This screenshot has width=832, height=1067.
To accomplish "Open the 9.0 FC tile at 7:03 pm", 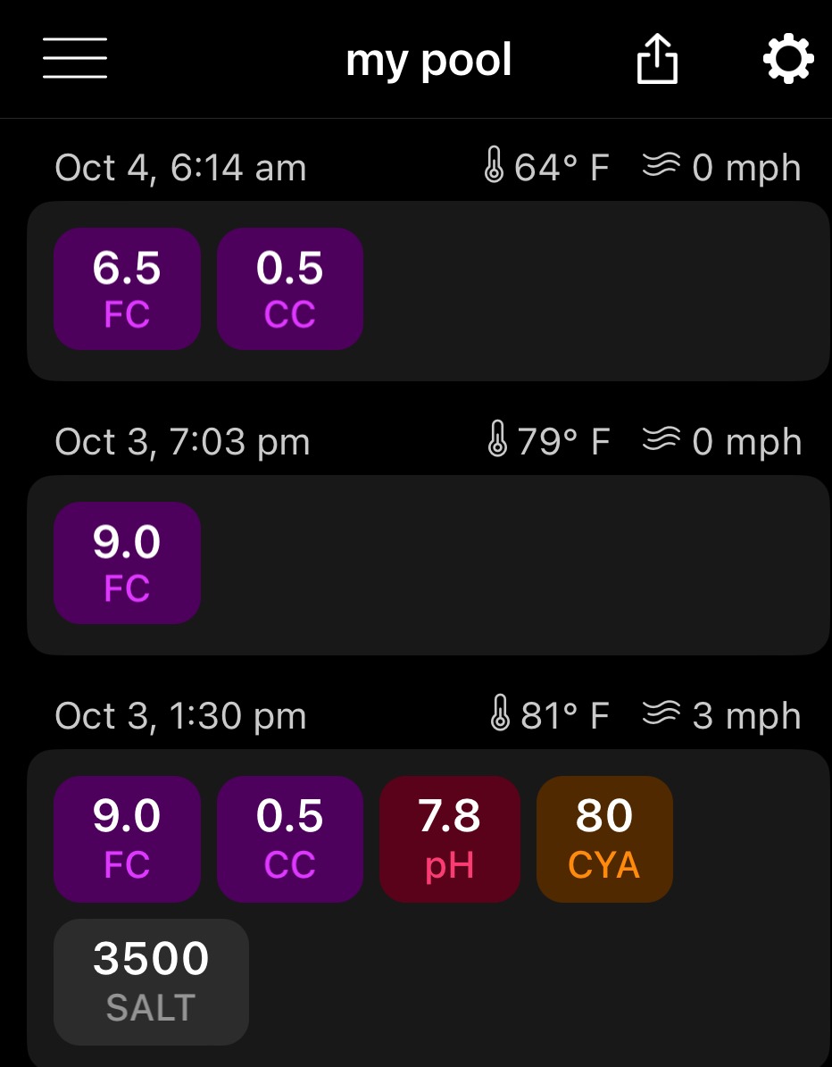I will click(128, 563).
